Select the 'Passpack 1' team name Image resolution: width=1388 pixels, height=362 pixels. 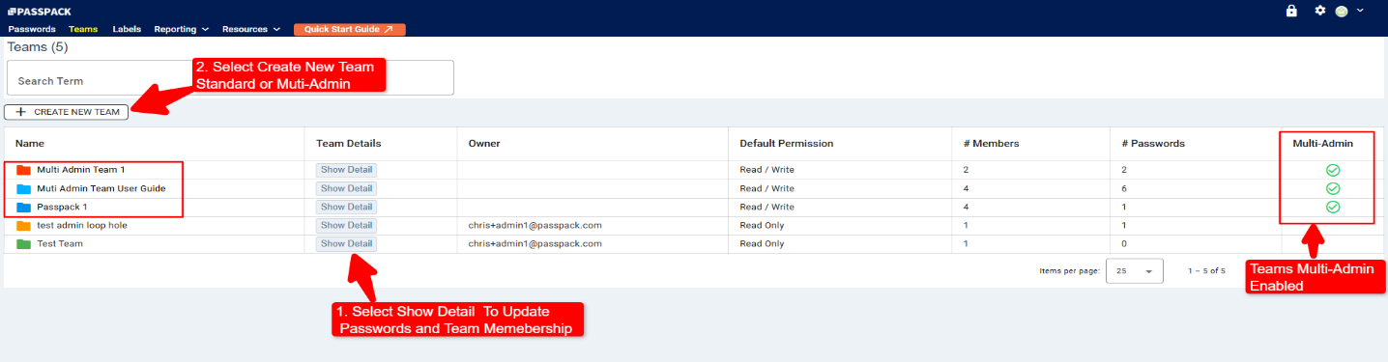click(62, 207)
